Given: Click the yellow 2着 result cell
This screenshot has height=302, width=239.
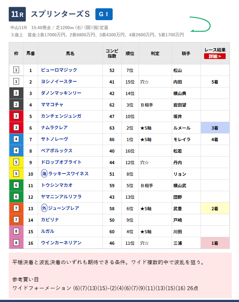Looking at the screenshot, I should pos(215,208).
